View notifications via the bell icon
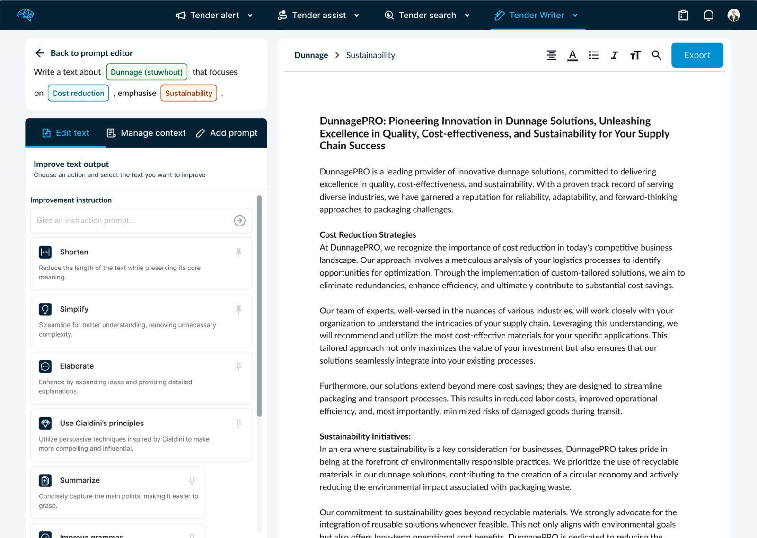 pyautogui.click(x=708, y=15)
